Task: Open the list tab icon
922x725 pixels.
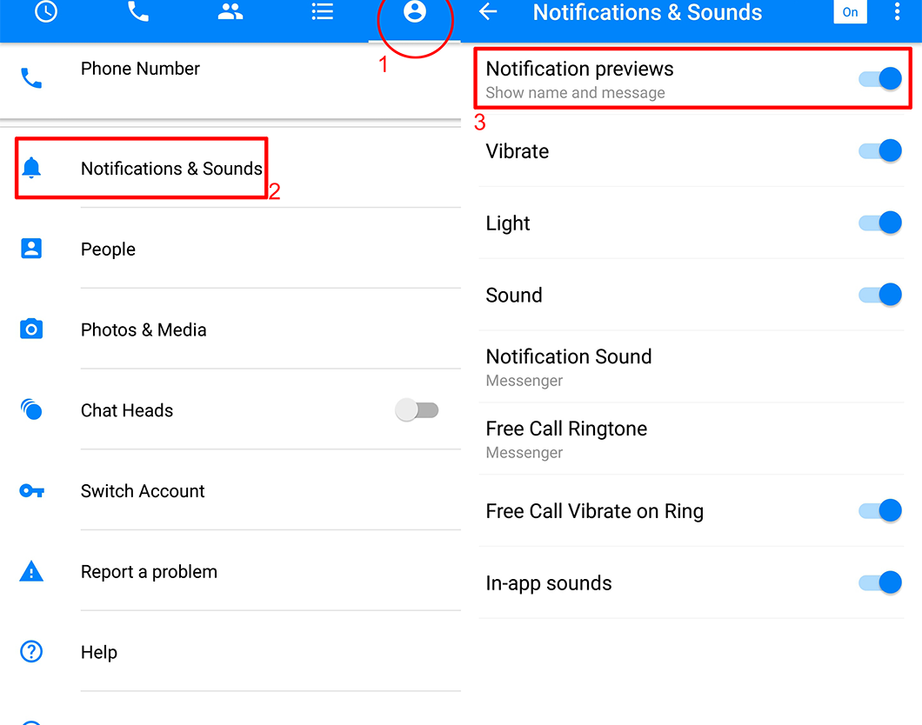Action: coord(322,12)
